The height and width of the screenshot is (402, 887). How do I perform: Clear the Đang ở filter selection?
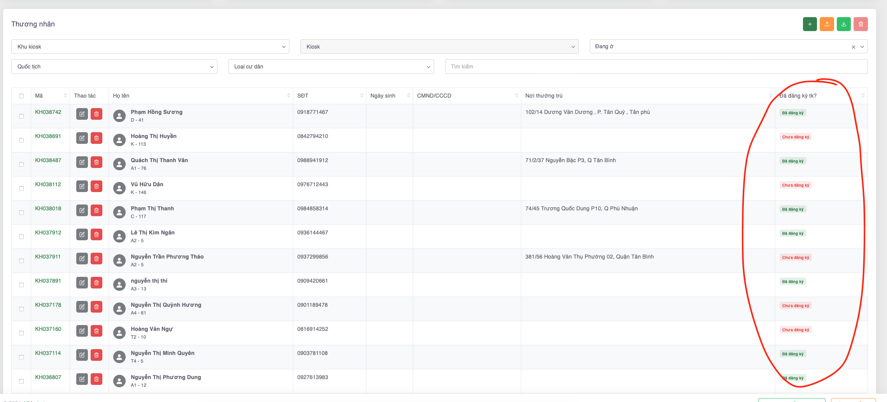coord(853,47)
